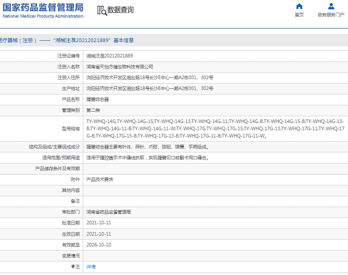Image resolution: width=348 pixels, height=275 pixels.
Task: Click the 变更情况 label
Action: 71,256
